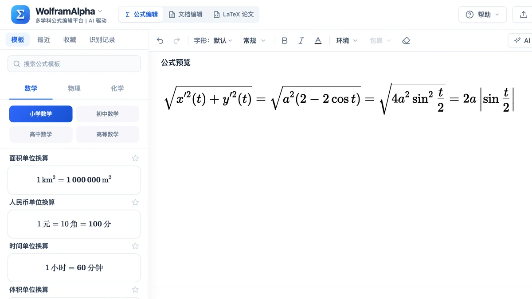Screen dimensions: 532x299
Task: Switch to the 文档编辑 tab
Action: pyautogui.click(x=185, y=15)
